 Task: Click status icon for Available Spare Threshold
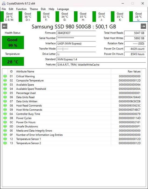tap(5, 89)
